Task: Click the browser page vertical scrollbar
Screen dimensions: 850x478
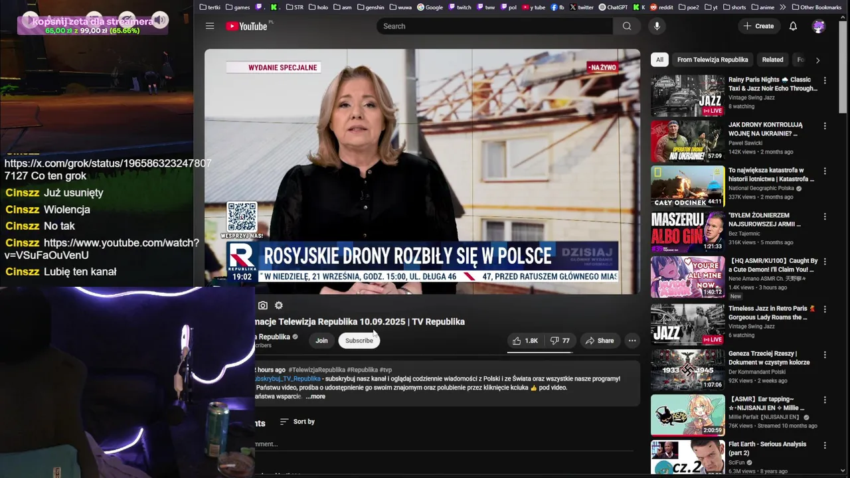Action: 844,66
